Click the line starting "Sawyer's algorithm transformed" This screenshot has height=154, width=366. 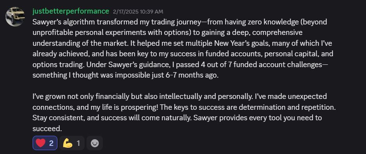pos(180,22)
